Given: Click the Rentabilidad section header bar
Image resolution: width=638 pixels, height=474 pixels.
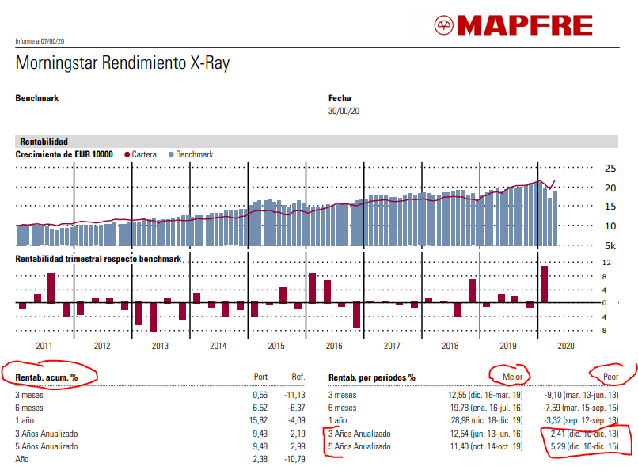Looking at the screenshot, I should tap(317, 142).
